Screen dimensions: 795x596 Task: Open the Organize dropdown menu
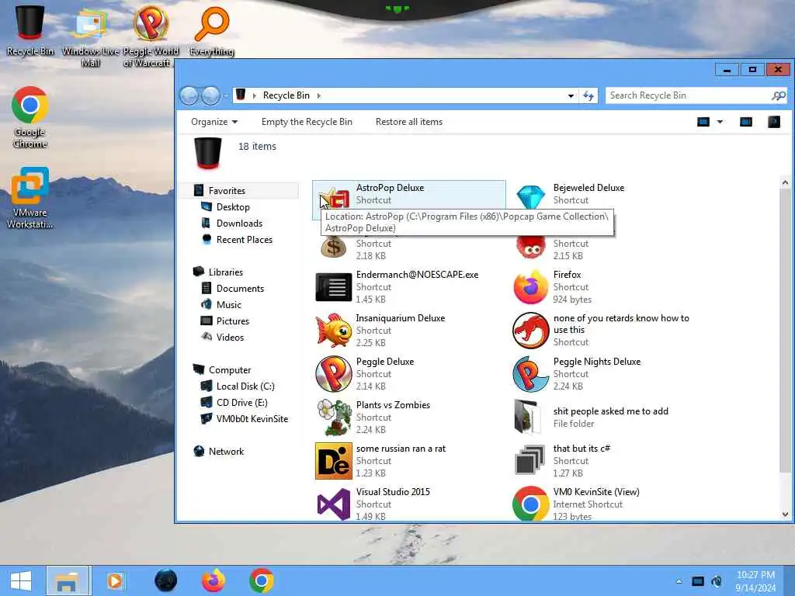214,122
